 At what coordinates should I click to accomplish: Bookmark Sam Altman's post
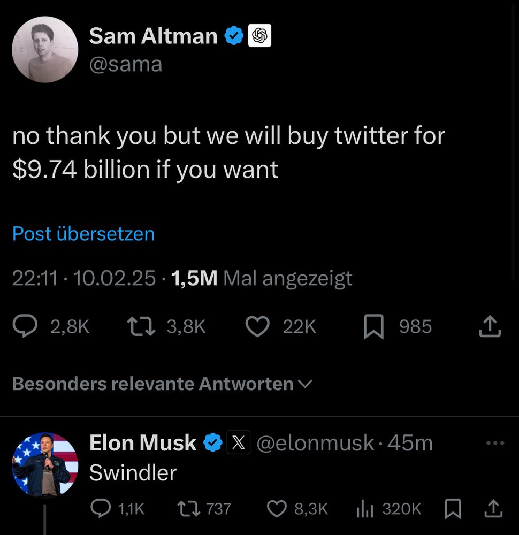tap(373, 326)
